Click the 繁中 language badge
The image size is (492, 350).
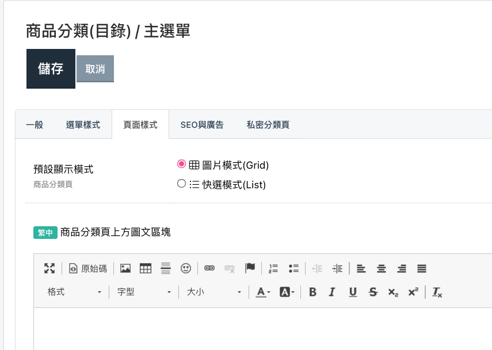pyautogui.click(x=45, y=233)
